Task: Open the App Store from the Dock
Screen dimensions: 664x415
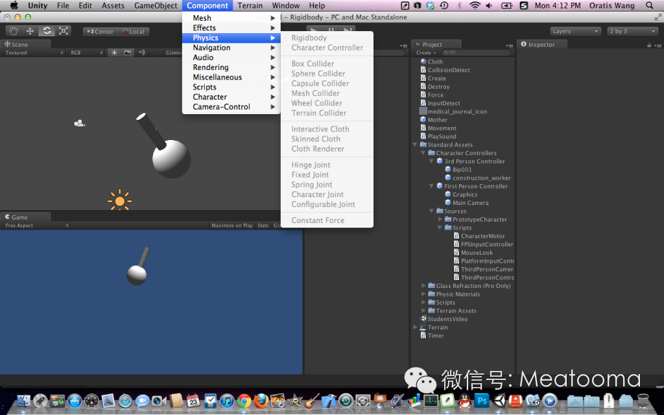Action: tap(75, 400)
